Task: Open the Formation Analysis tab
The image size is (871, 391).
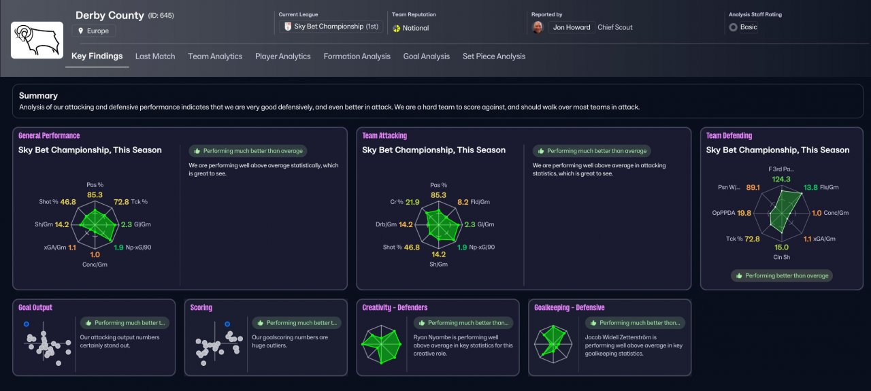Action: (x=357, y=56)
